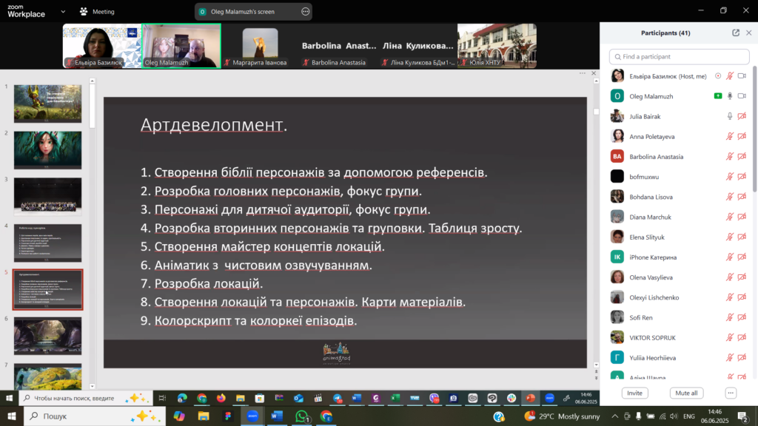The height and width of the screenshot is (426, 758).
Task: Click the Oleg Malamuzh's screen label
Action: coord(243,12)
